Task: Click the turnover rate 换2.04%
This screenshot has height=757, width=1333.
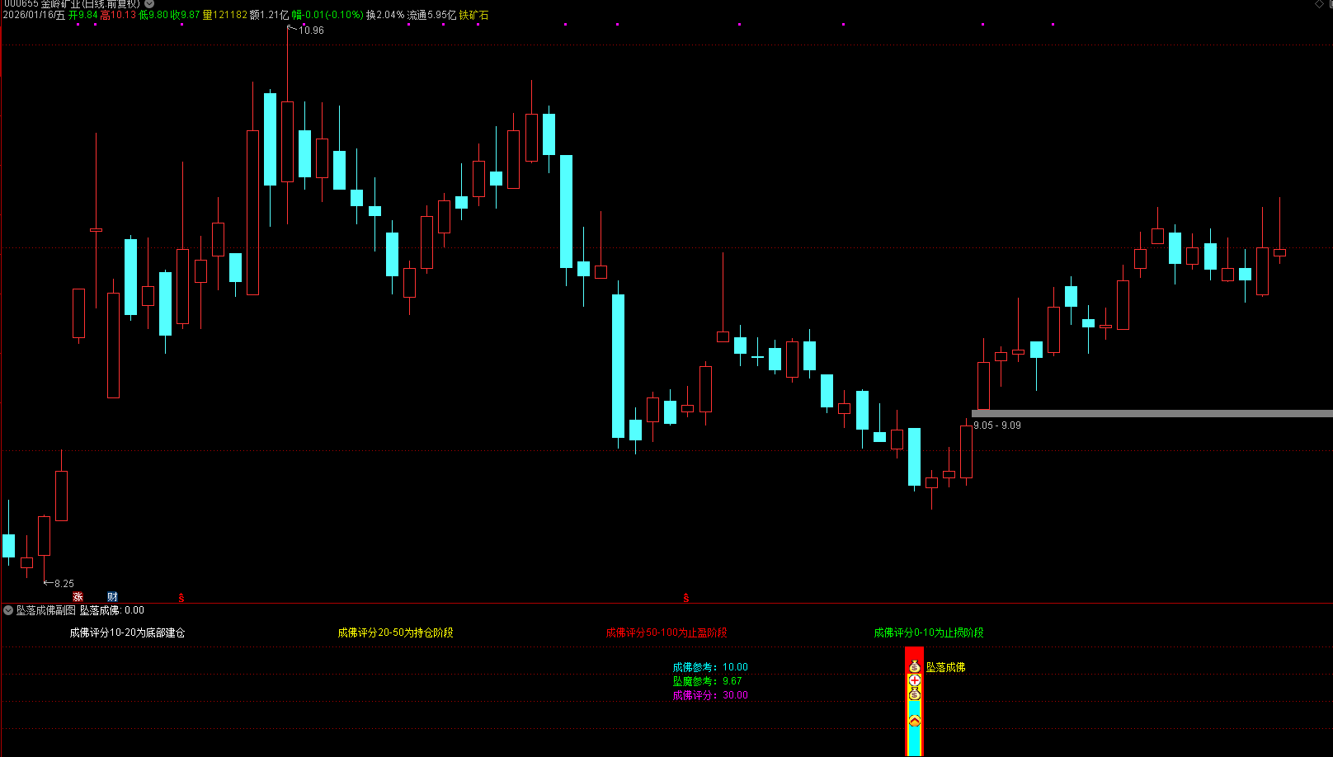Action: [x=385, y=15]
